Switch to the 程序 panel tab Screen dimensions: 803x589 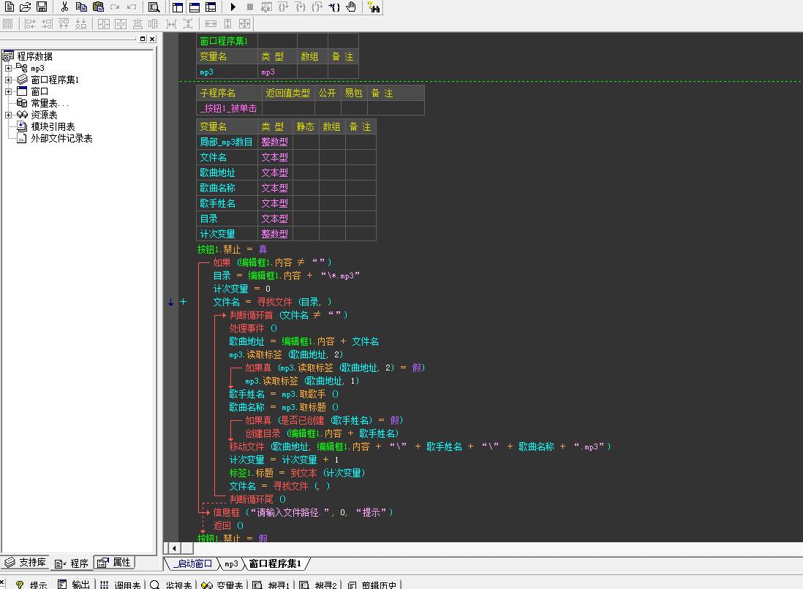point(72,563)
